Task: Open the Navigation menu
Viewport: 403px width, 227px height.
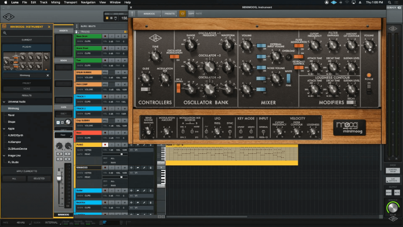Action: coord(88,2)
